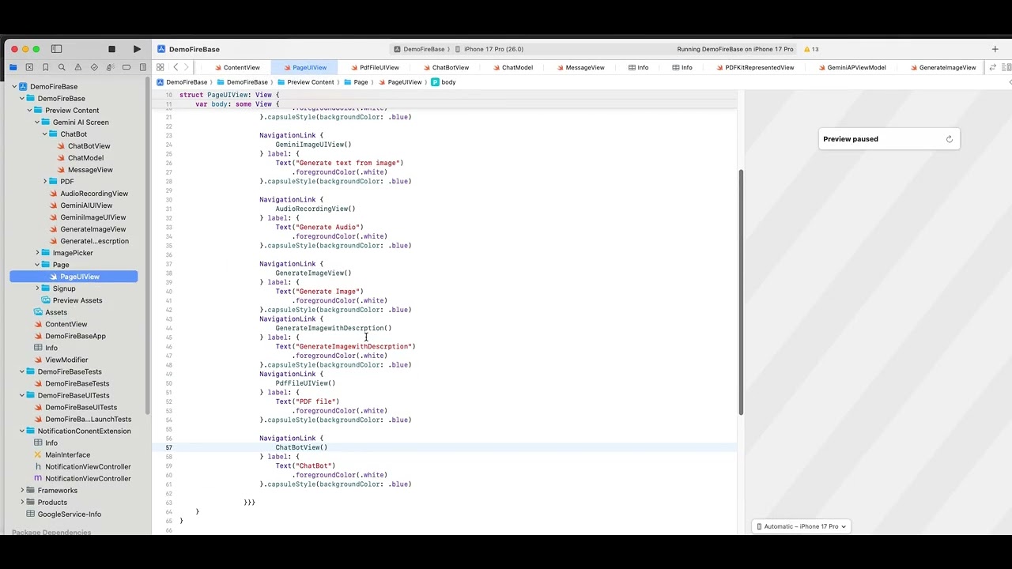1012x569 pixels.
Task: Go forward in editor history
Action: click(187, 67)
